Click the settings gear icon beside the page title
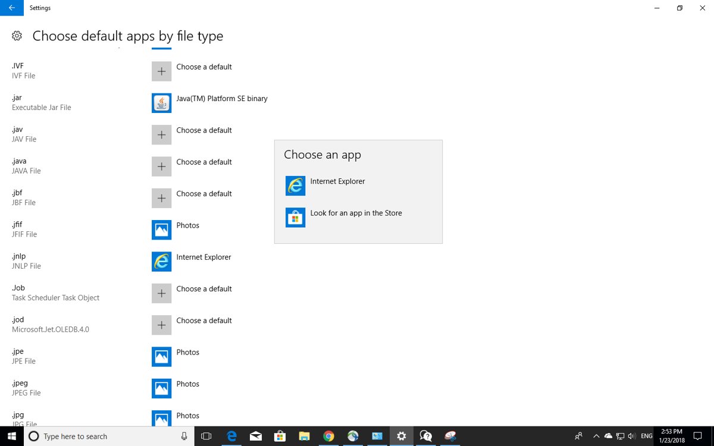This screenshot has width=714, height=446. 17,36
